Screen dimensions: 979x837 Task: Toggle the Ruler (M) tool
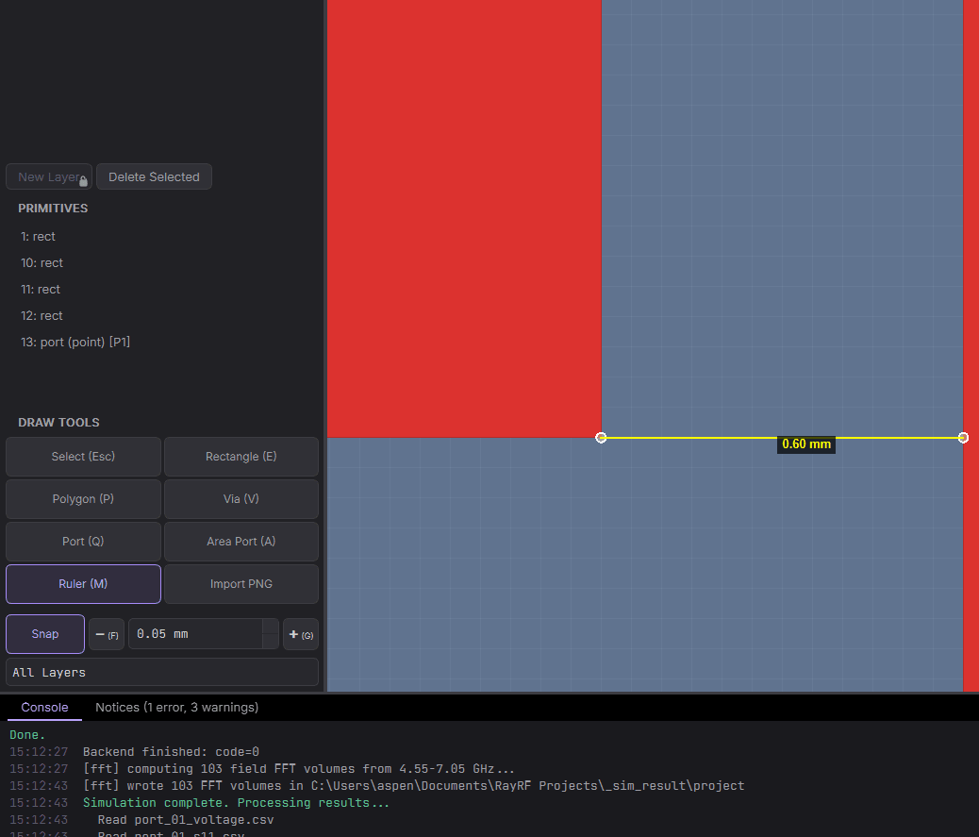(x=83, y=584)
